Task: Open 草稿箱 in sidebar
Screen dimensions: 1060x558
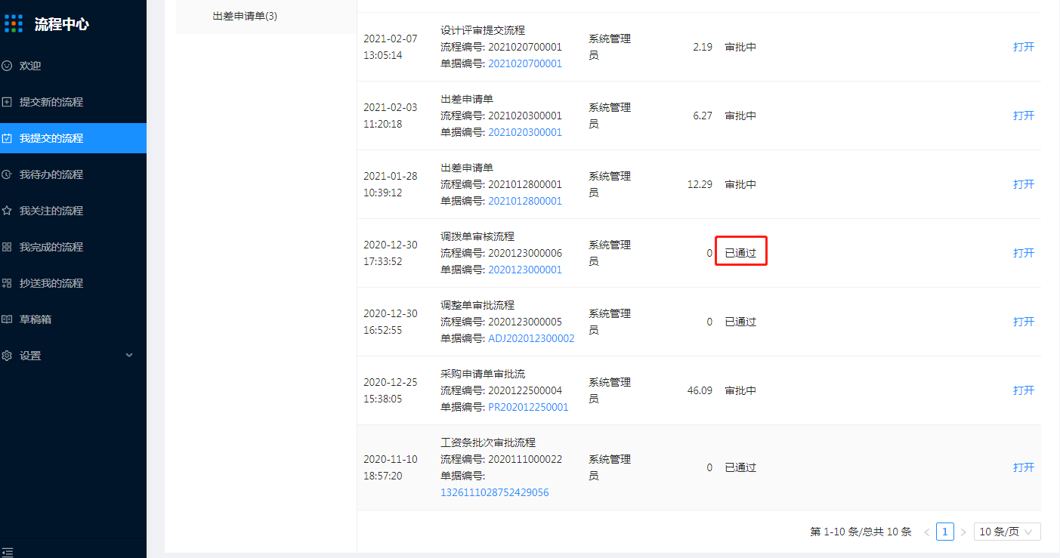Action: [x=73, y=319]
